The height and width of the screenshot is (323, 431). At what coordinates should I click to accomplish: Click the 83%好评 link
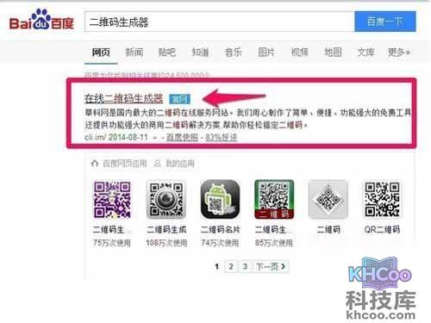221,138
